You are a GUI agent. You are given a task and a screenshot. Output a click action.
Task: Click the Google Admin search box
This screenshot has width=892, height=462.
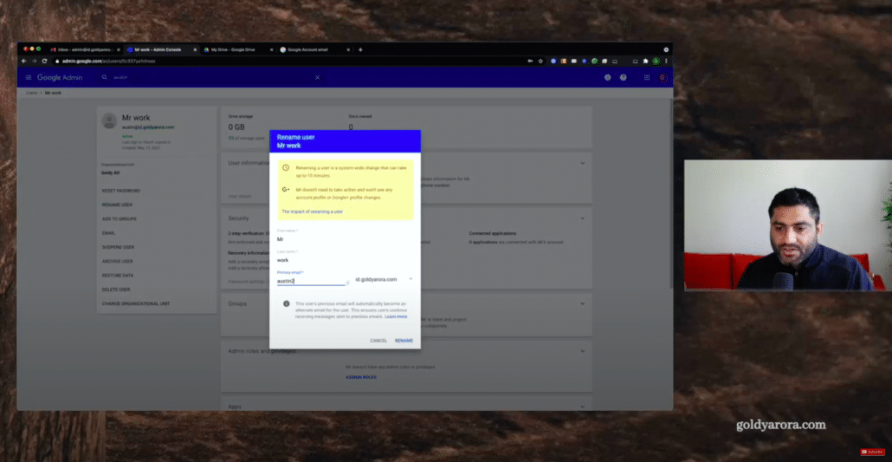point(210,77)
